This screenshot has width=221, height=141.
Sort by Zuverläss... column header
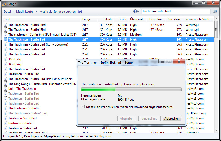(175, 19)
